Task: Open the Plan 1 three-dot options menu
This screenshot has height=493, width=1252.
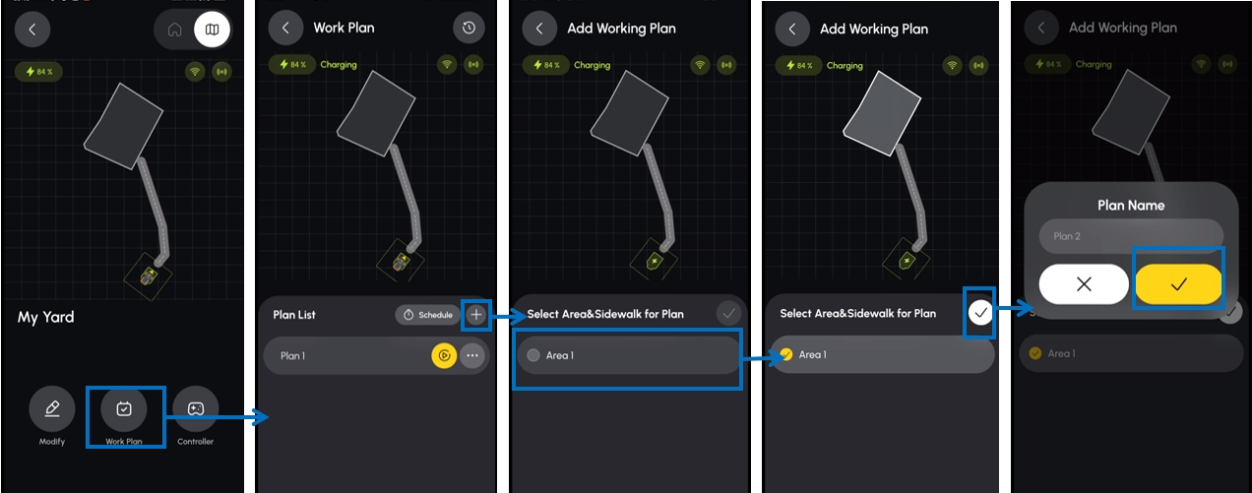Action: 472,356
